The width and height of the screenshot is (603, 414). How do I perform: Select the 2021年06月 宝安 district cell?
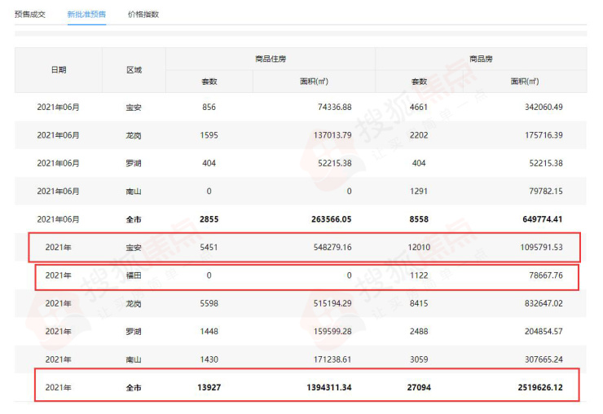[x=134, y=108]
